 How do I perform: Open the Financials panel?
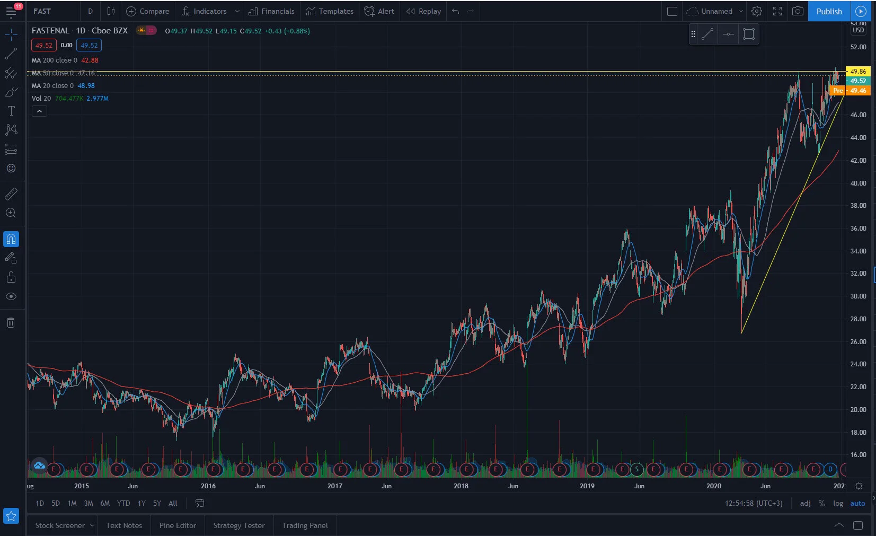(271, 11)
